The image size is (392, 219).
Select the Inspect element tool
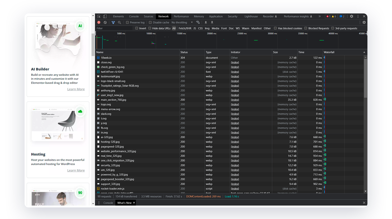(x=99, y=16)
